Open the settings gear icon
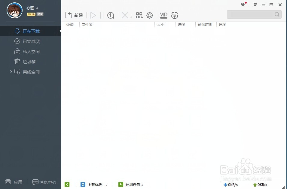This screenshot has height=189, width=287. coord(150,15)
